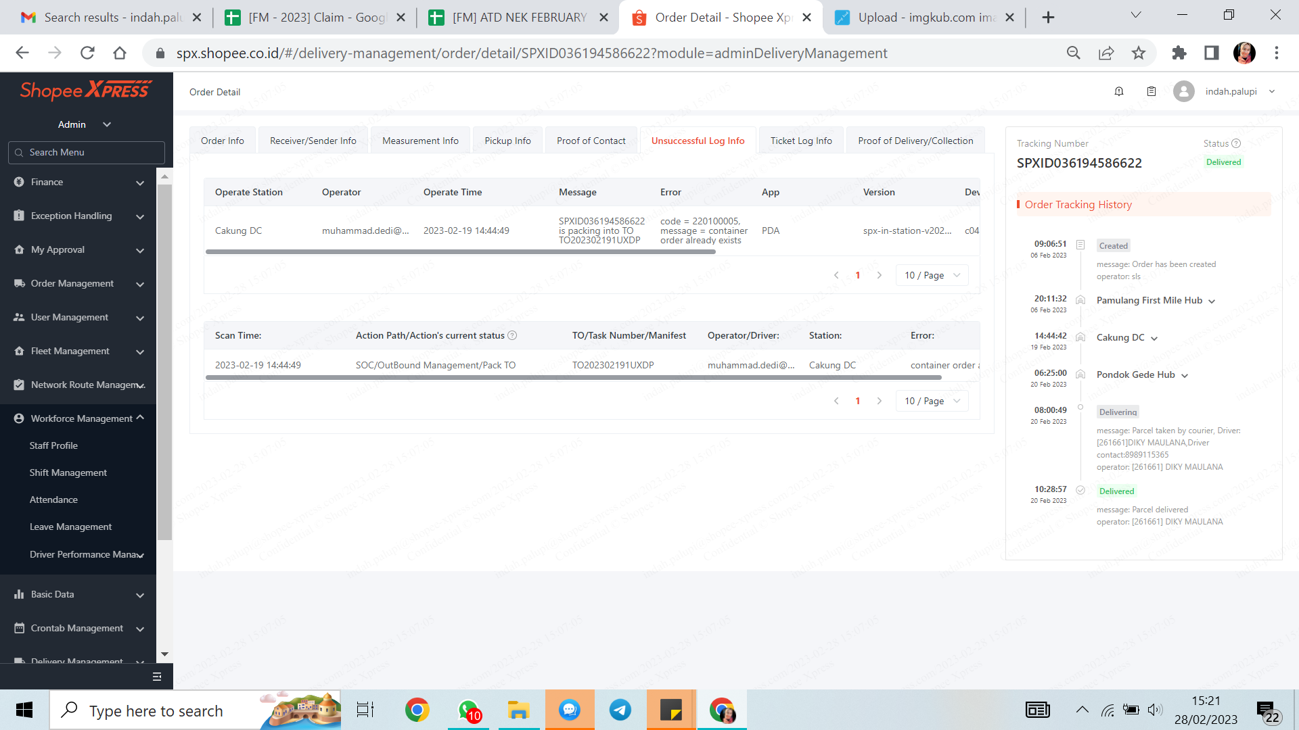Open the Proof of Contact tab
1299x730 pixels.
point(591,141)
